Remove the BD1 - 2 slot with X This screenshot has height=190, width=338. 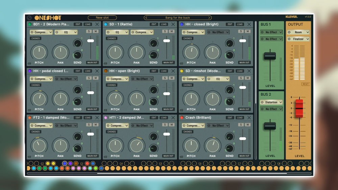pos(97,24)
